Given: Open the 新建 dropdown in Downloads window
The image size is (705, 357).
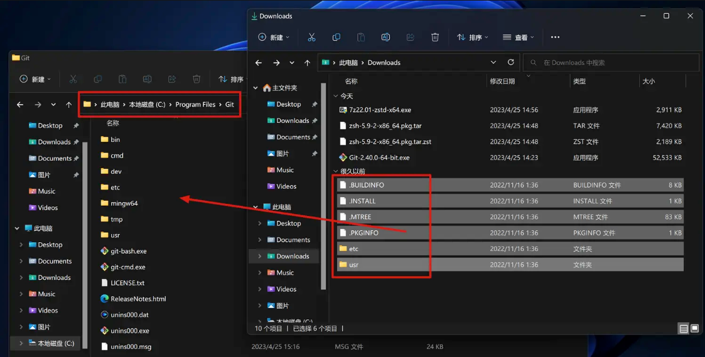Looking at the screenshot, I should 274,38.
